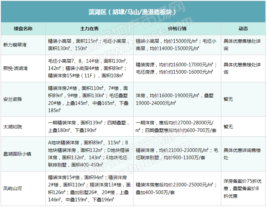Select 熙悦·滨湖湾's price cell showing 16000-17000元/㎡
This screenshot has width=267, height=207.
click(177, 68)
